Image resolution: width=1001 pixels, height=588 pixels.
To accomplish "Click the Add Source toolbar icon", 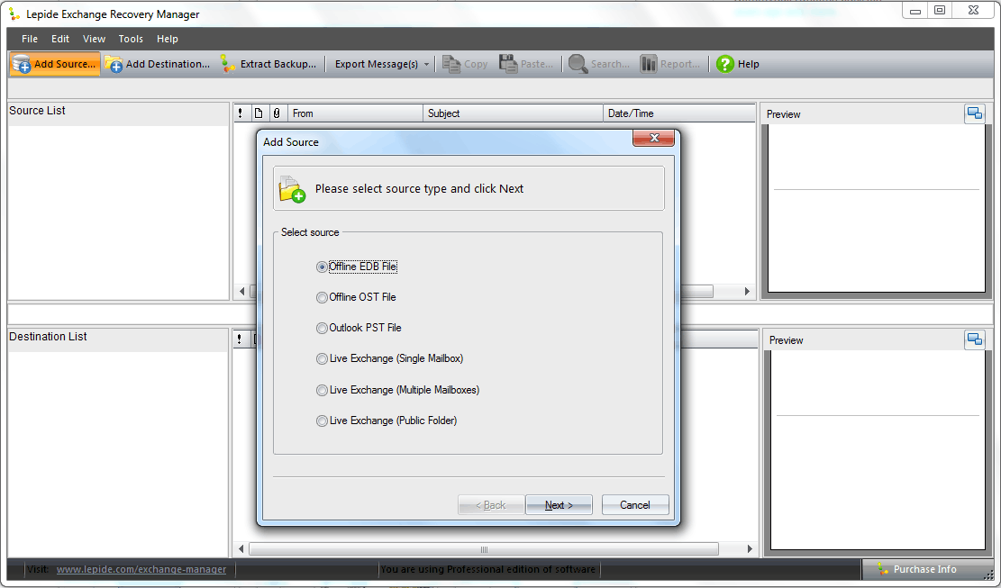I will point(21,64).
